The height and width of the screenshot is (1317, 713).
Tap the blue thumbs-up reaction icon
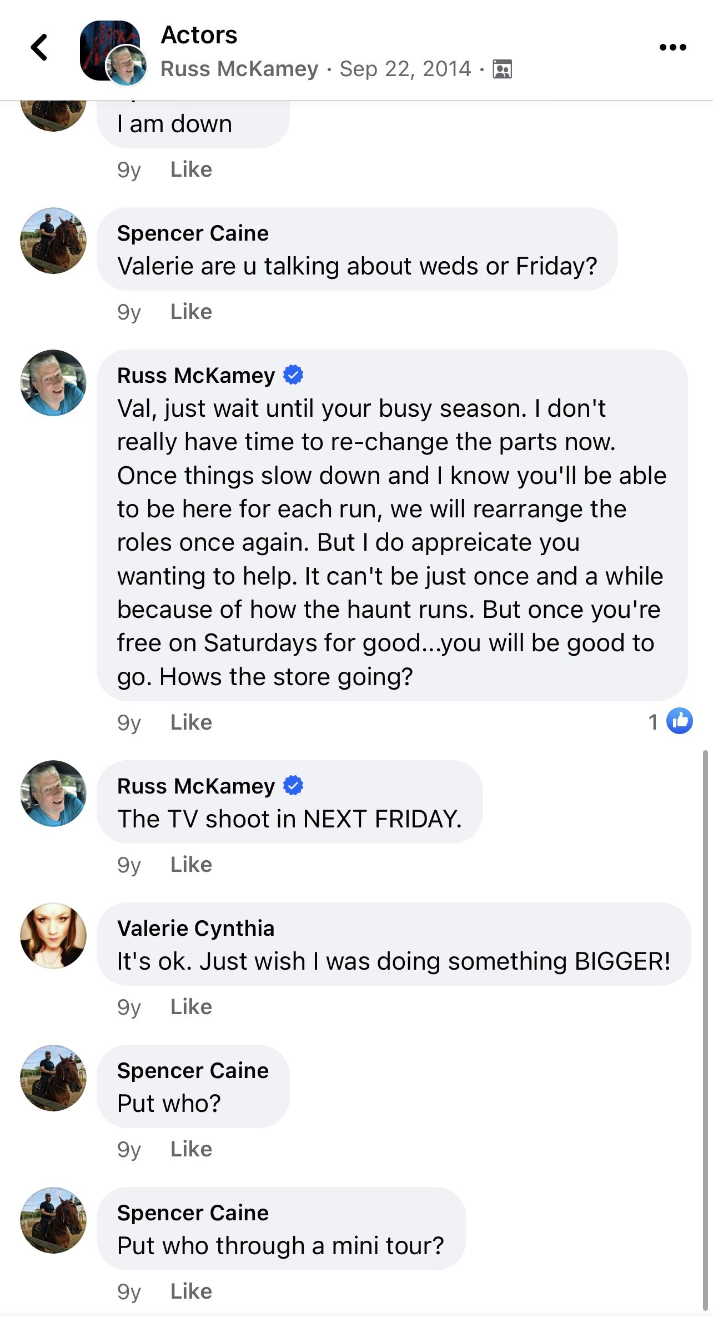pos(680,721)
